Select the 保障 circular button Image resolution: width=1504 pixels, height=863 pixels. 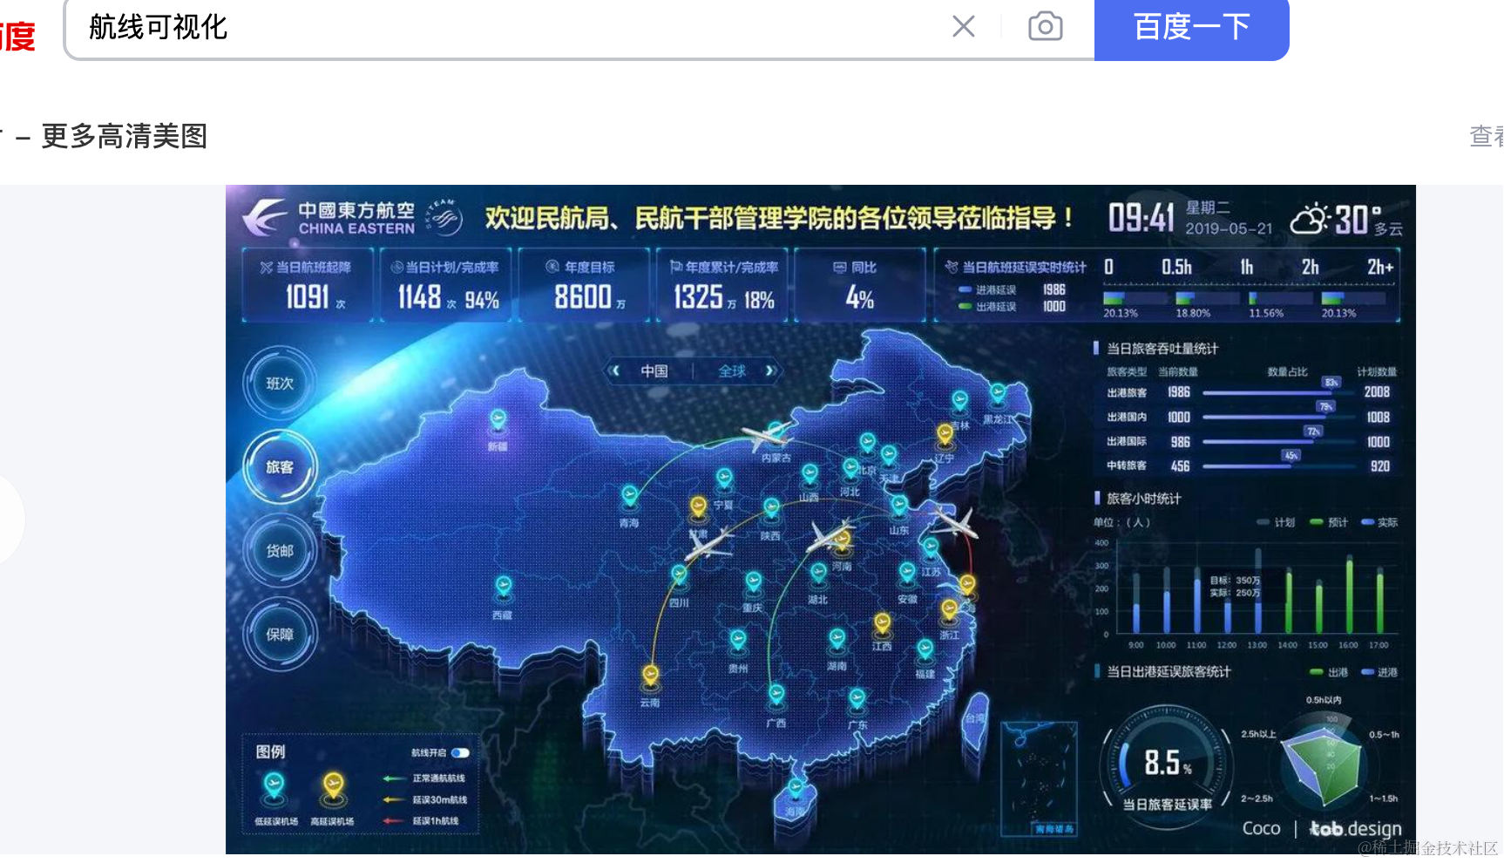point(280,635)
